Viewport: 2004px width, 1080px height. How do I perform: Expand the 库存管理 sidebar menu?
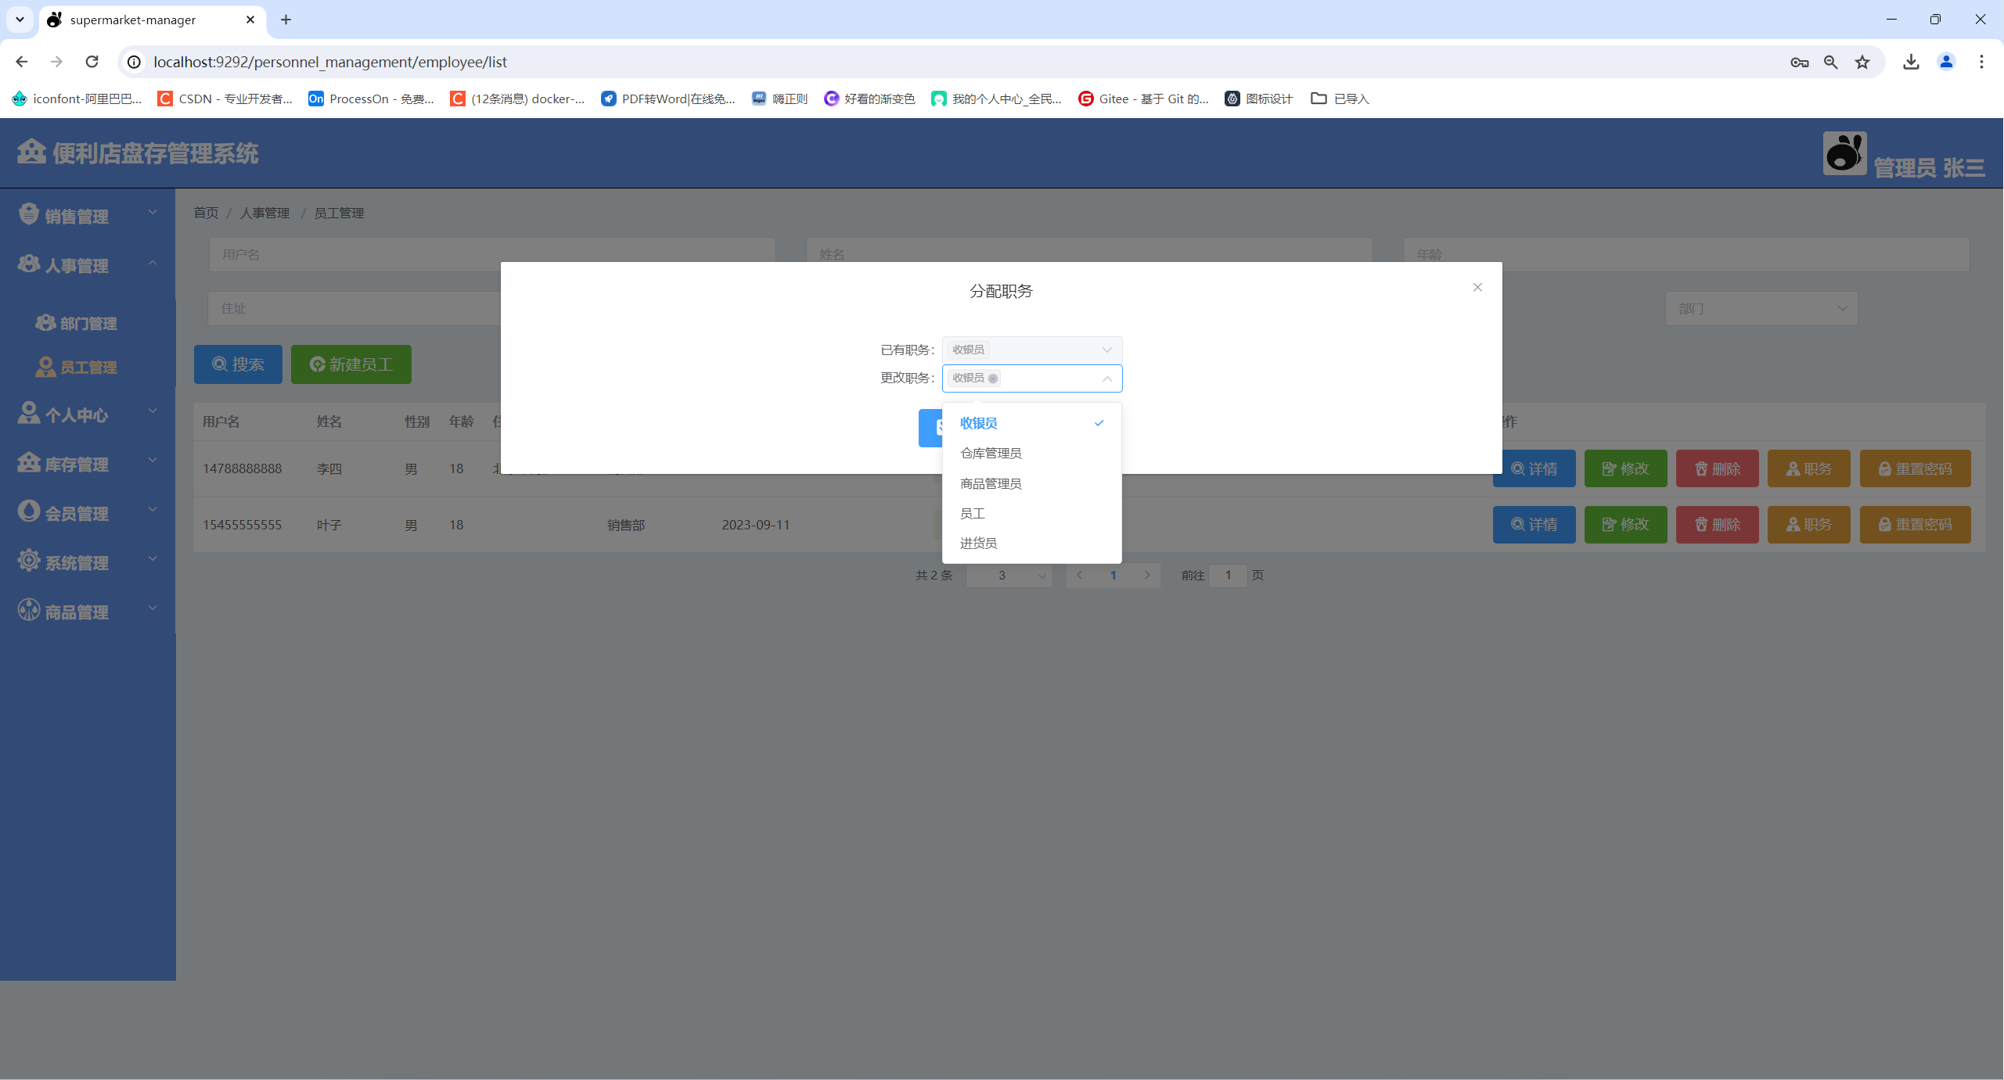(88, 463)
